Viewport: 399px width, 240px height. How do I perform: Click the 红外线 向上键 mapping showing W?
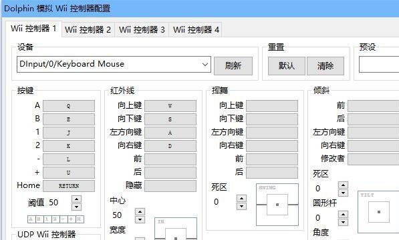(170, 106)
